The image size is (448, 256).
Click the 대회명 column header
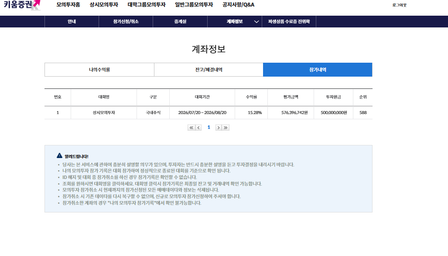click(104, 97)
